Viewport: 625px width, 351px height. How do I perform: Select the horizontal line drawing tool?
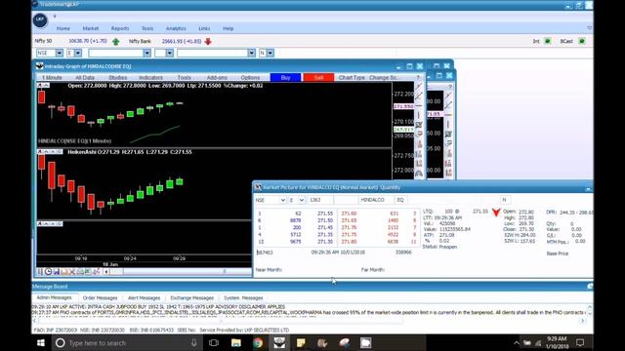click(419, 106)
